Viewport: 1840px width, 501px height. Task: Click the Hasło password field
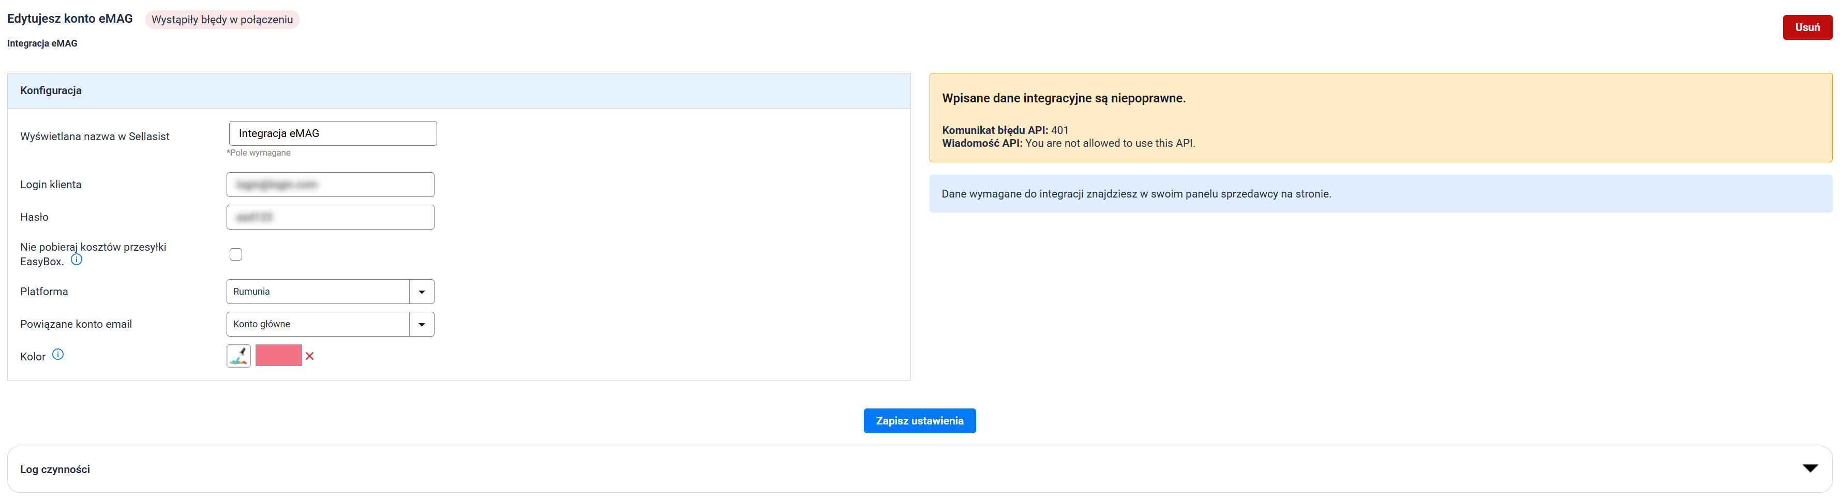click(330, 217)
